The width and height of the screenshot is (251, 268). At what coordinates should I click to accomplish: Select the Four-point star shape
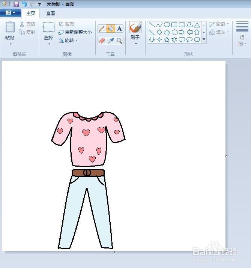click(159, 40)
